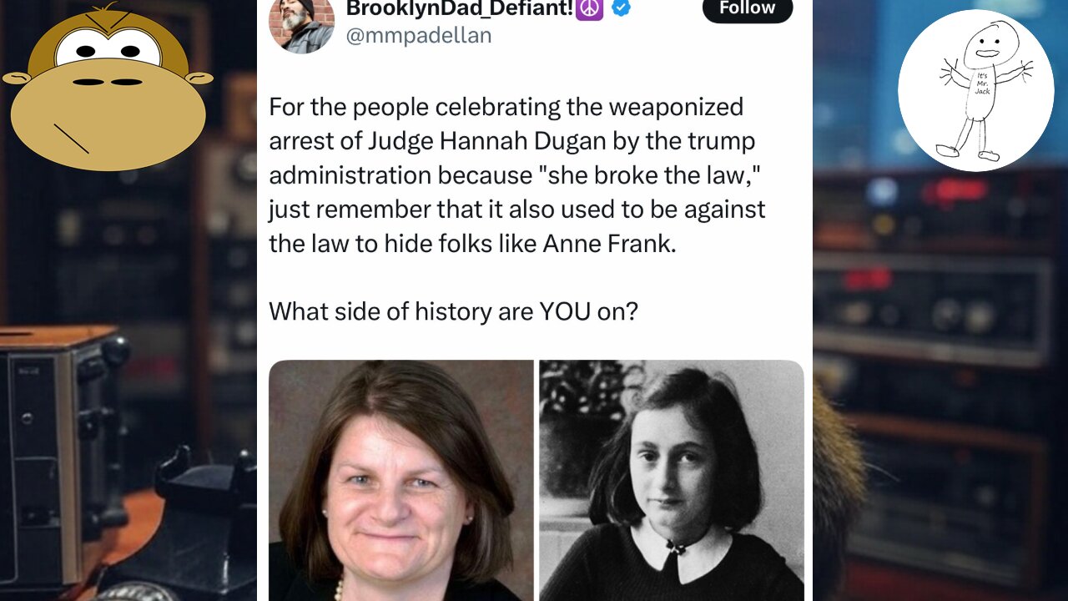Select the Mr. Jack stick figure logo
The width and height of the screenshot is (1068, 601).
tap(975, 90)
